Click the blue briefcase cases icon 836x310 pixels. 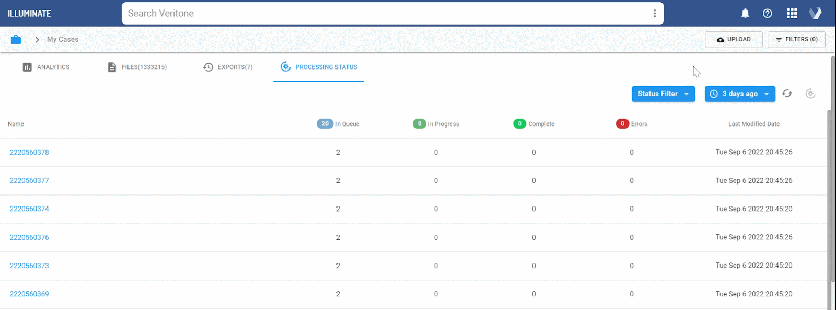[x=16, y=39]
